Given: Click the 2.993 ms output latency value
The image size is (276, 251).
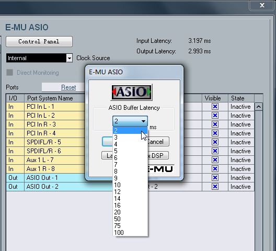Looking at the screenshot, I should click(x=200, y=51).
